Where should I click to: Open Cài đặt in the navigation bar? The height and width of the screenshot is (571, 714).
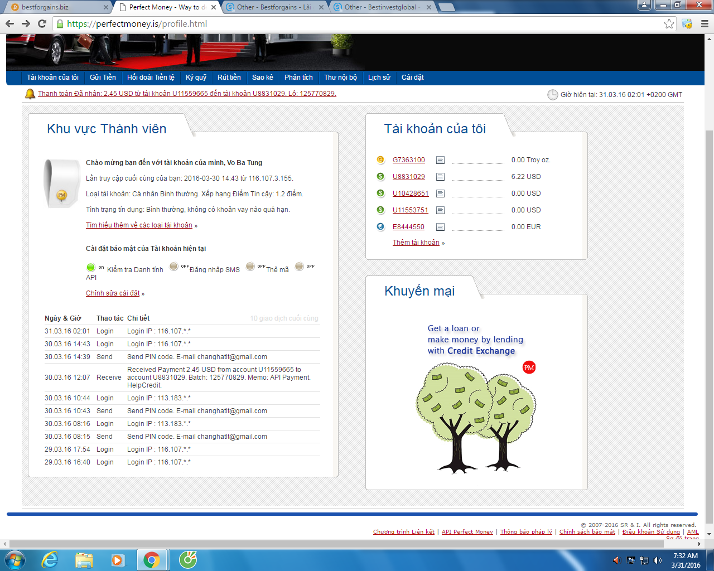click(x=413, y=78)
